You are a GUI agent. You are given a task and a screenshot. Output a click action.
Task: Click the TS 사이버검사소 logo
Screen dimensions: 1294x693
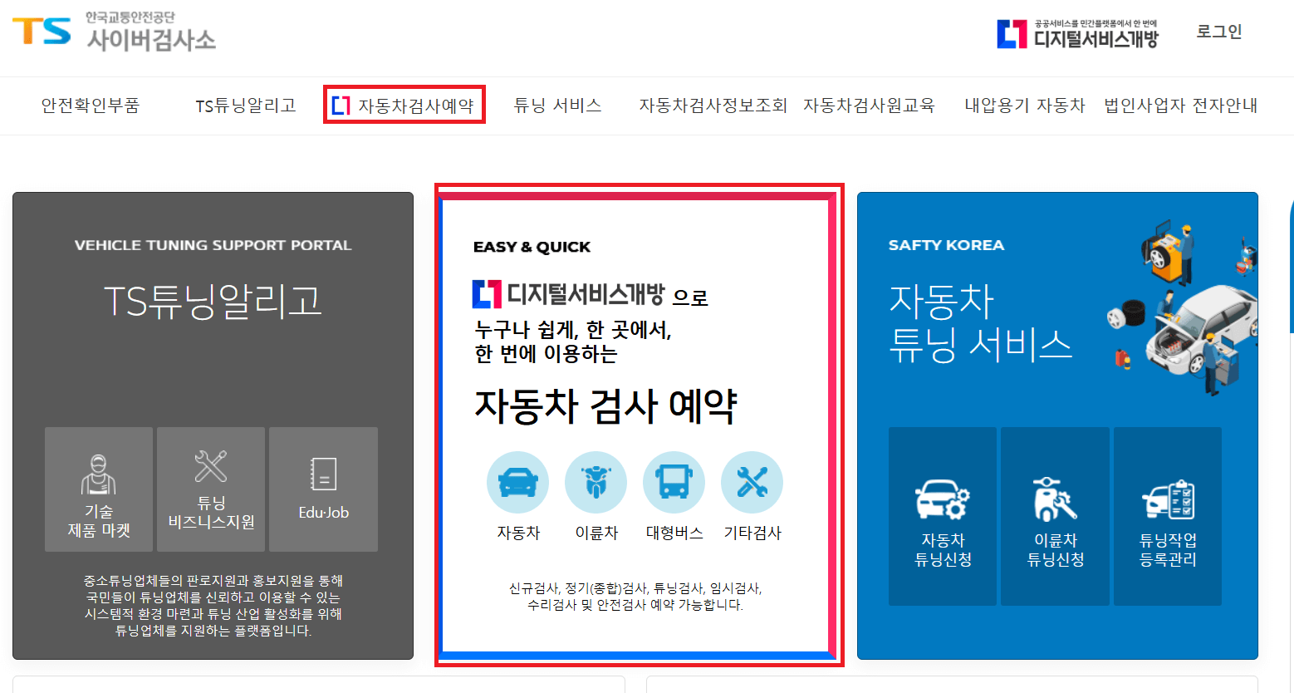[114, 32]
